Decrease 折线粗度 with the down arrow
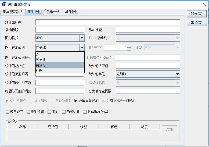This screenshot has height=147, width=209. point(129,49)
